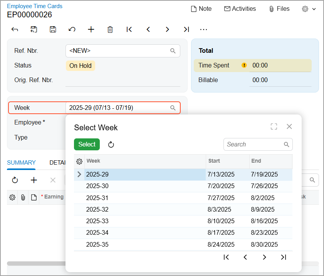The width and height of the screenshot is (324, 276).
Task: Refresh the Select Week list
Action: coord(111,145)
